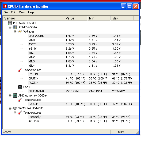141x164 pixels.
Task: Select the CPUFANIN0 fan row
Action: pyautogui.click(x=83, y=91)
